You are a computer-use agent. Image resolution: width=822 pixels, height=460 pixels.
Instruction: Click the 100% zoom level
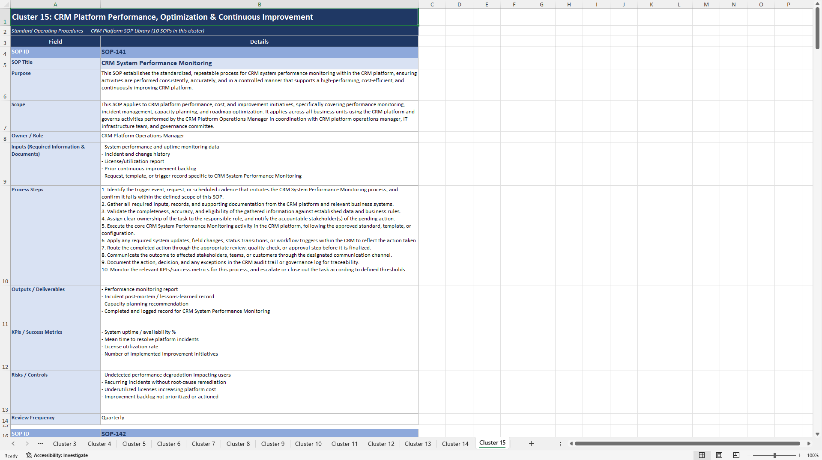[x=813, y=455]
